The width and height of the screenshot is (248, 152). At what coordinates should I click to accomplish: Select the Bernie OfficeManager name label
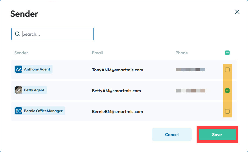[x=43, y=111]
